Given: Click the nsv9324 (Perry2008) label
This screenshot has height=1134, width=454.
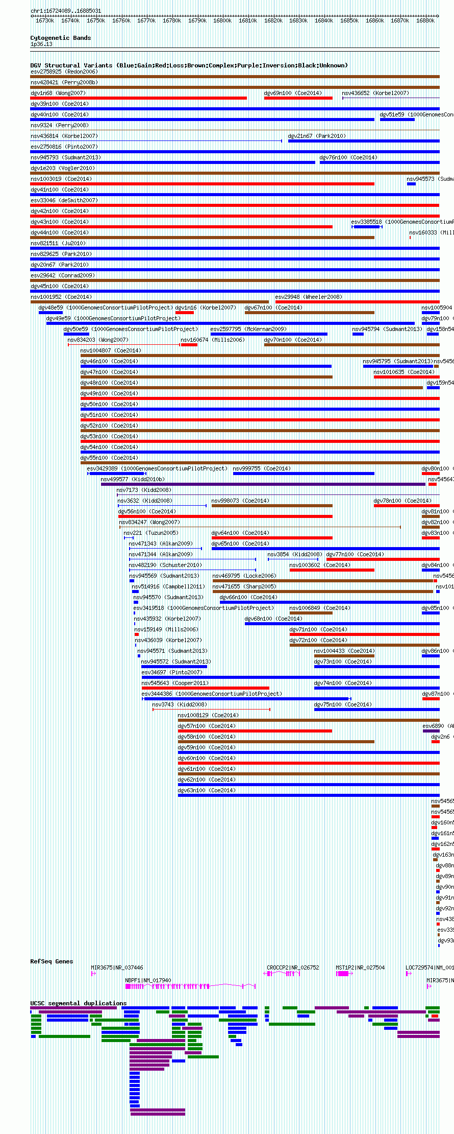Looking at the screenshot, I should pos(59,126).
